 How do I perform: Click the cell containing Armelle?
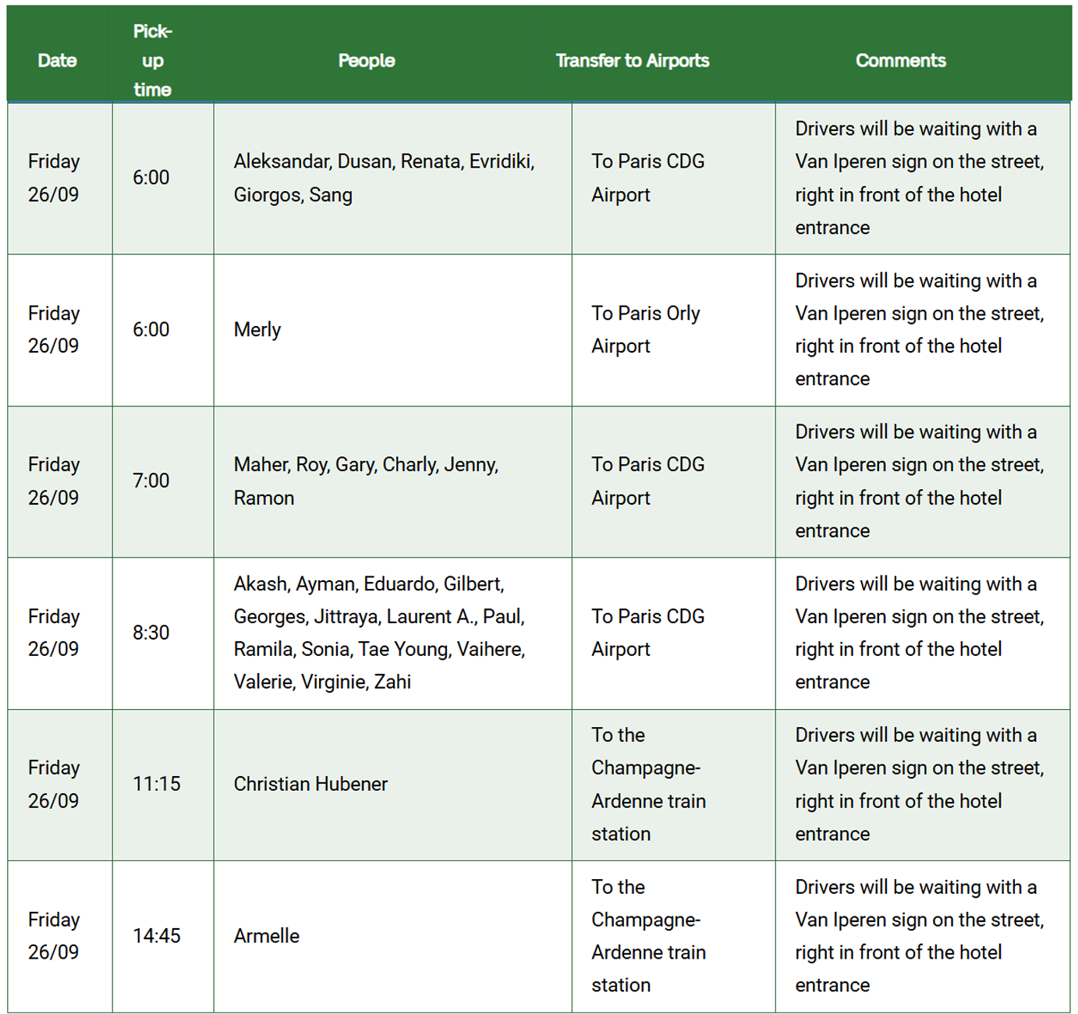[267, 936]
